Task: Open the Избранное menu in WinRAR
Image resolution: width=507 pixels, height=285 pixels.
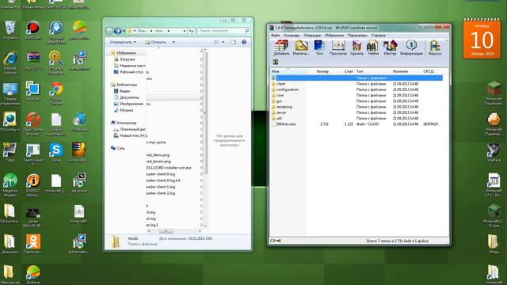Action: [x=334, y=35]
